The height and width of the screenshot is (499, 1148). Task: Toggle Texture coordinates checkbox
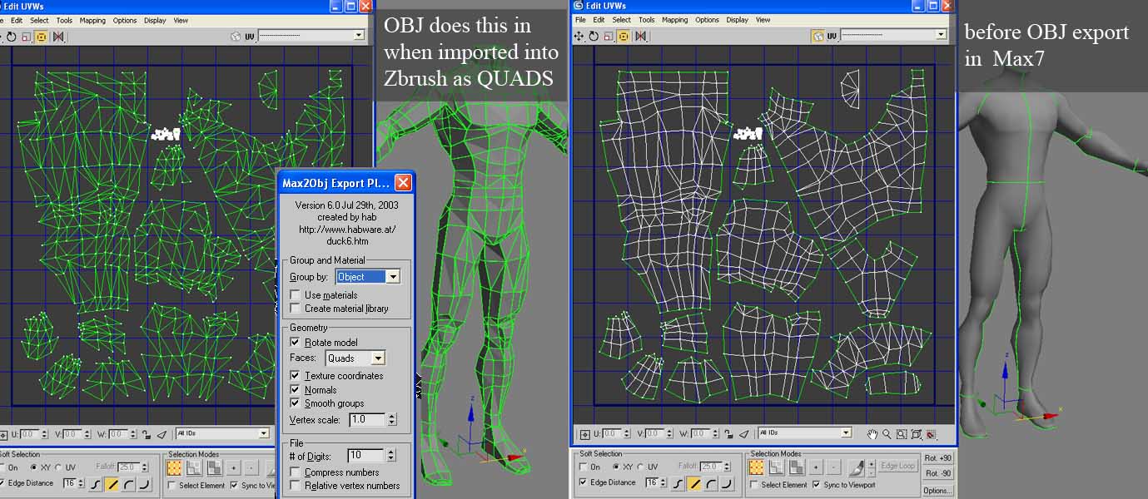296,376
